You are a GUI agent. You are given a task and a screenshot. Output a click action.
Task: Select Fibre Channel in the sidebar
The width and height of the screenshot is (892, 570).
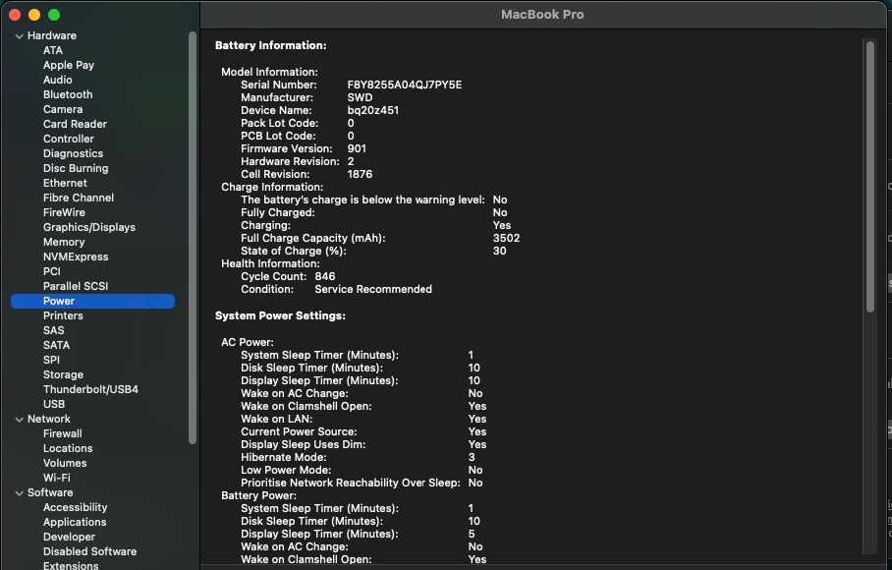pyautogui.click(x=79, y=198)
